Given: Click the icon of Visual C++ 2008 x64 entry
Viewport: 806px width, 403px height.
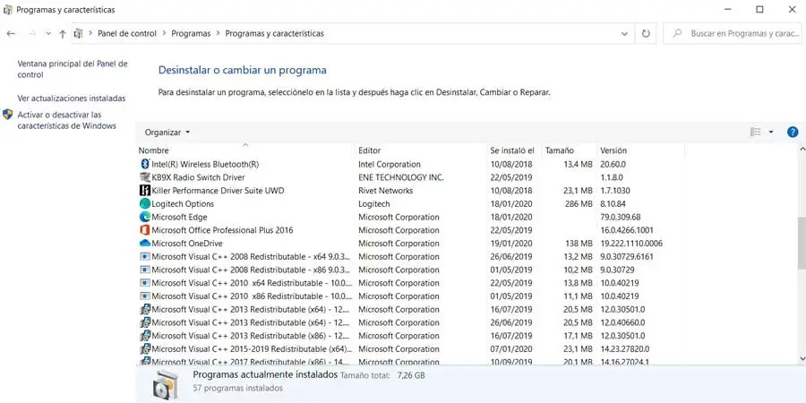Looking at the screenshot, I should [x=145, y=256].
